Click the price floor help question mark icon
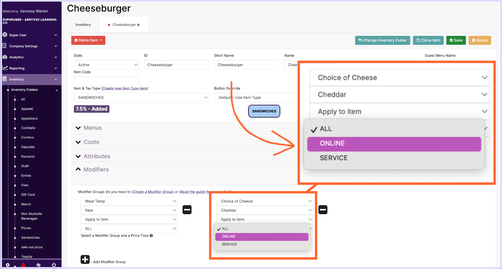Screen dimensions: 502x269 [151, 236]
